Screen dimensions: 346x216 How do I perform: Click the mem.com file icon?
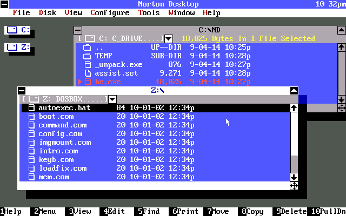(x=31, y=177)
